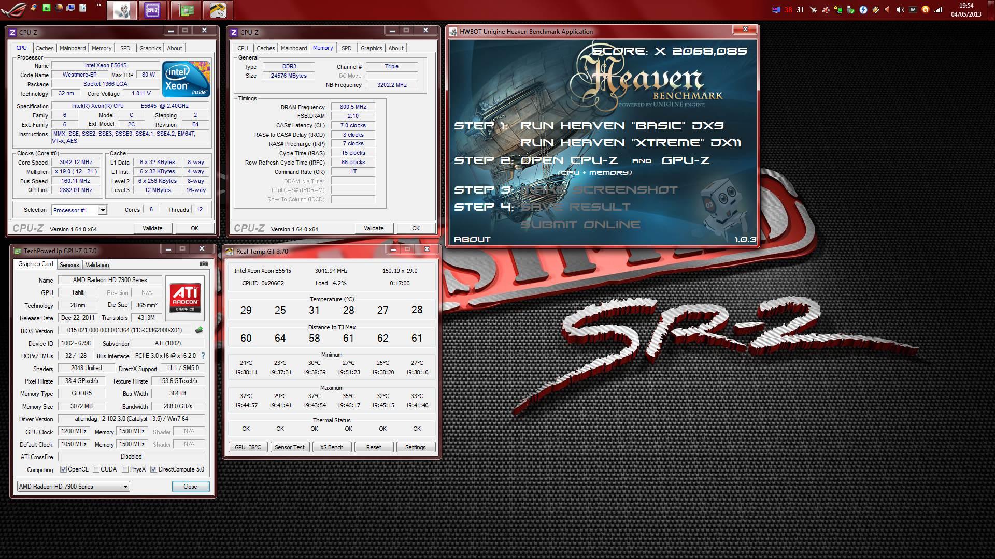Image resolution: width=995 pixels, height=559 pixels.
Task: Open Settings in Real Temp
Action: coord(416,447)
